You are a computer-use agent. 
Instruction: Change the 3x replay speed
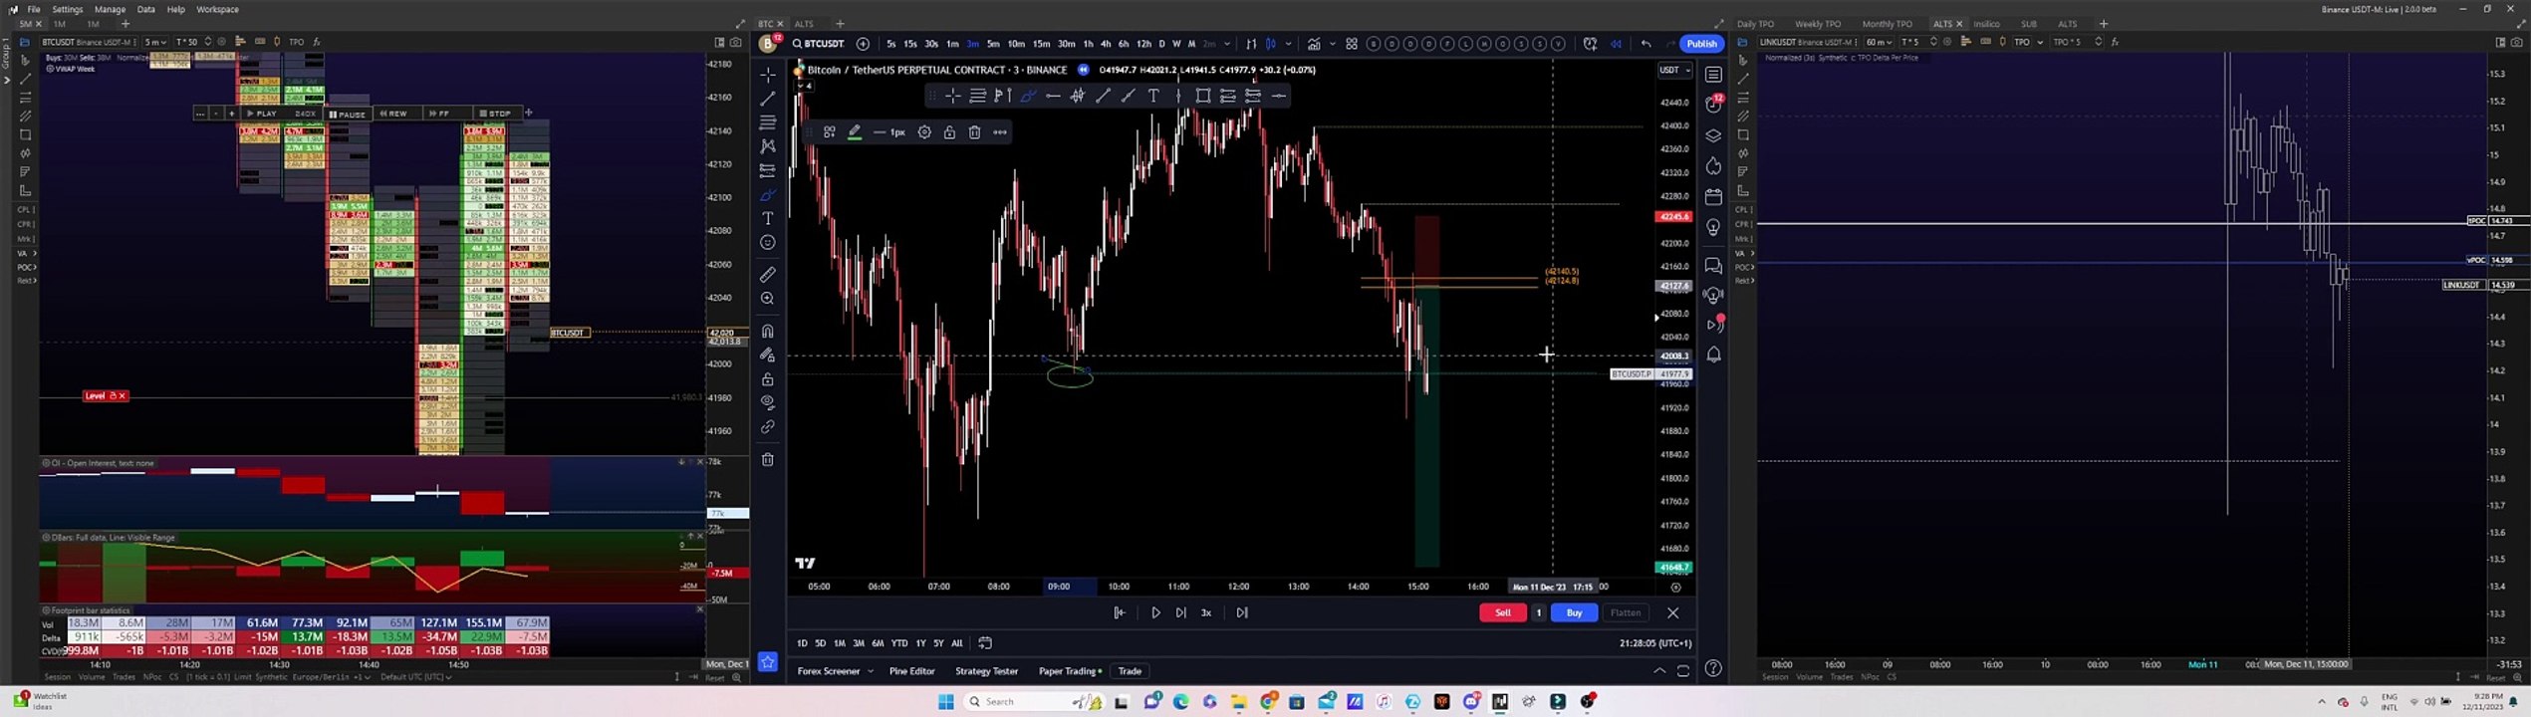pos(1206,612)
